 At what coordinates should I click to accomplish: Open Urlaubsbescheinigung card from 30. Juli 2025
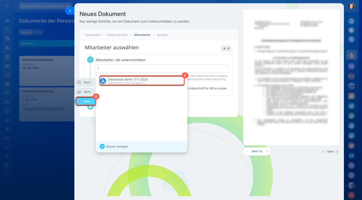(47, 71)
